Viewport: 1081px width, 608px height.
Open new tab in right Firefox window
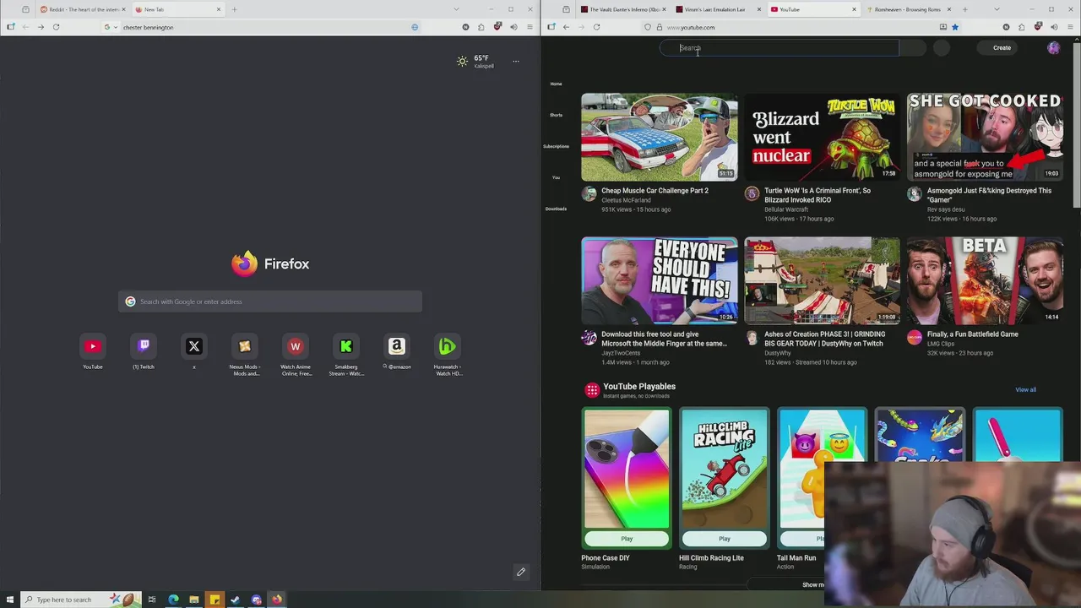tap(964, 9)
